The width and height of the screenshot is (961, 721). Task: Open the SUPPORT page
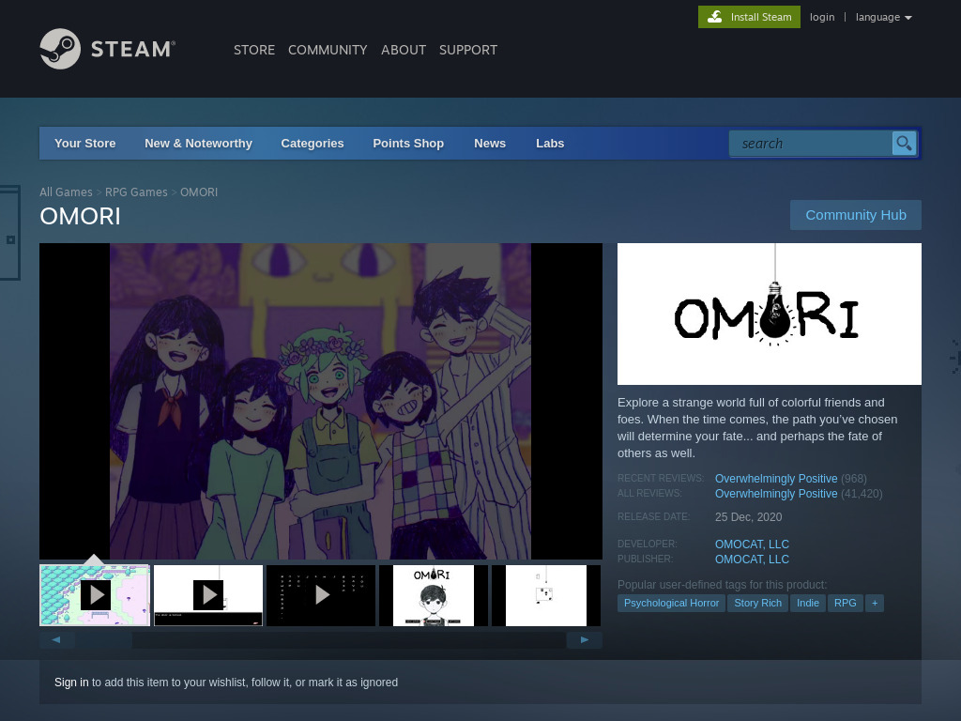(x=468, y=50)
